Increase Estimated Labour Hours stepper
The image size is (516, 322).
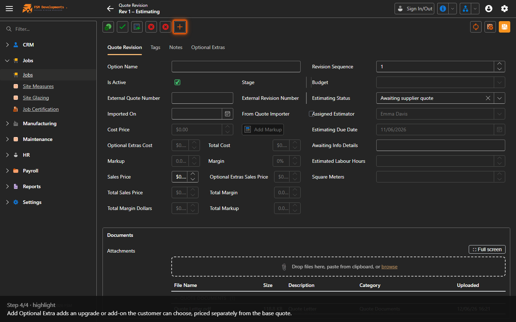point(500,158)
